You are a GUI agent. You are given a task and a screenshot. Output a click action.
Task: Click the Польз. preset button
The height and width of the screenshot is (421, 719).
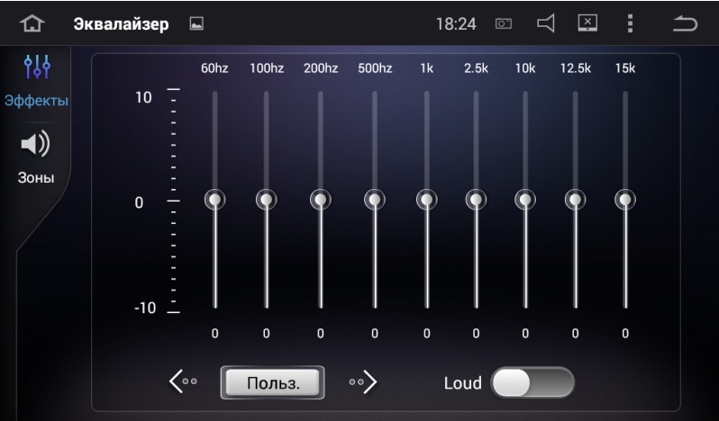coord(273,382)
